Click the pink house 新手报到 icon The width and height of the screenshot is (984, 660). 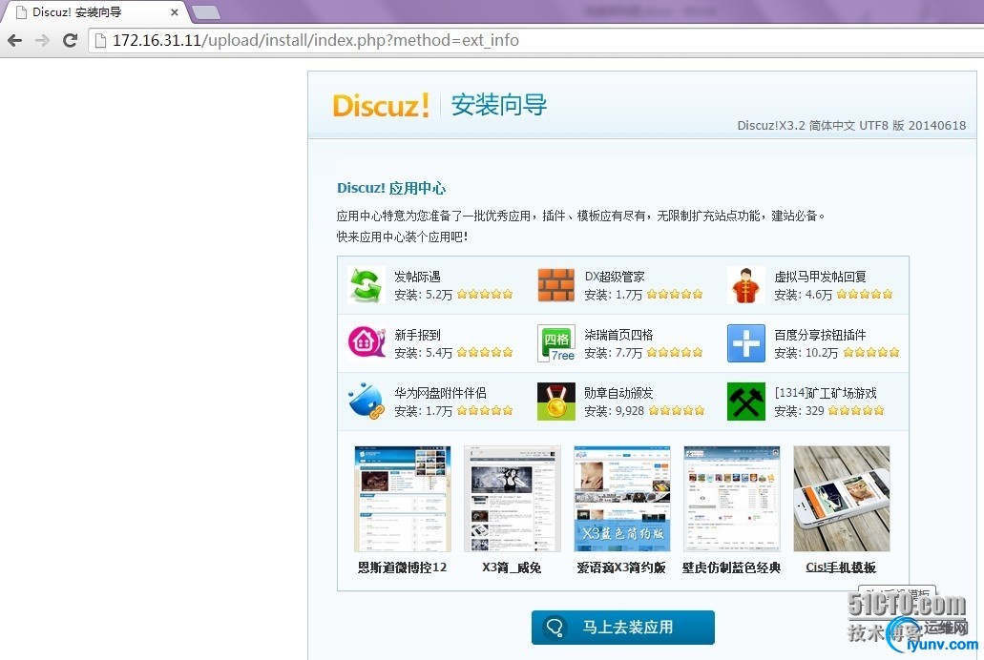(366, 343)
